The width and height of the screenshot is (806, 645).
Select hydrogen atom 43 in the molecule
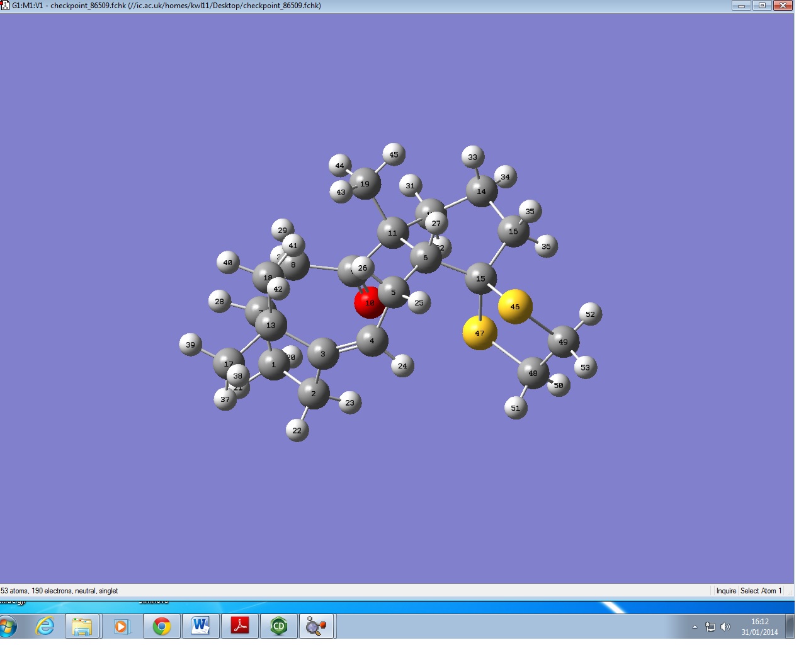point(341,192)
